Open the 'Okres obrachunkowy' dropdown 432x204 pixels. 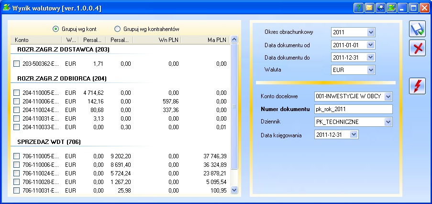tap(371, 32)
